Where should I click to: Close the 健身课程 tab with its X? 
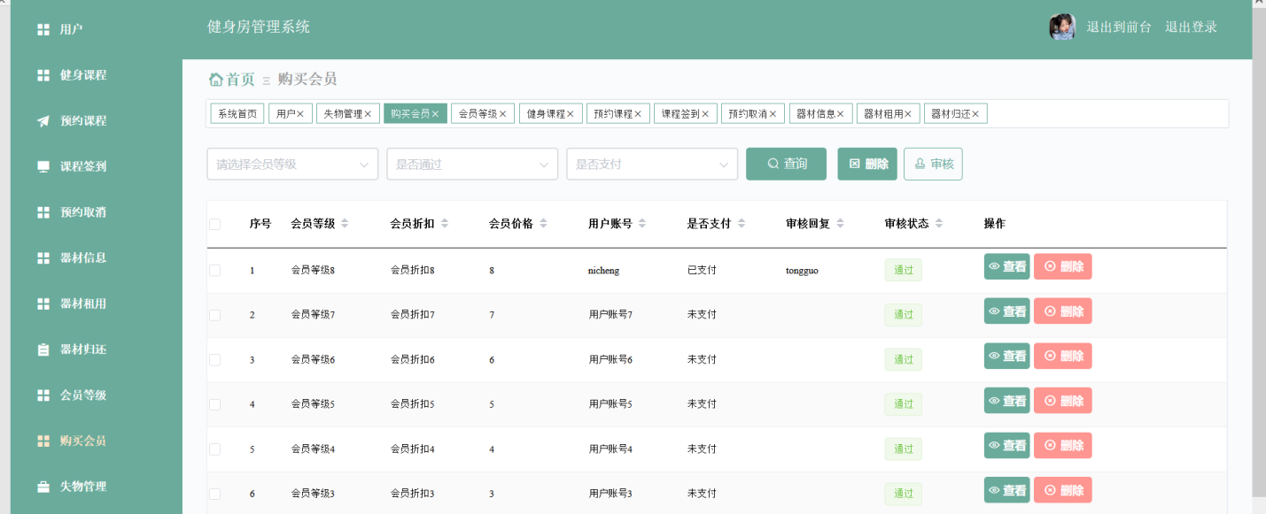[x=571, y=114]
